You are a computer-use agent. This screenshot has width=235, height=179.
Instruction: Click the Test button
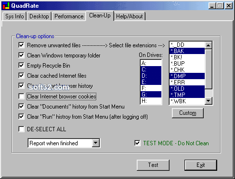pyautogui.click(x=153, y=165)
